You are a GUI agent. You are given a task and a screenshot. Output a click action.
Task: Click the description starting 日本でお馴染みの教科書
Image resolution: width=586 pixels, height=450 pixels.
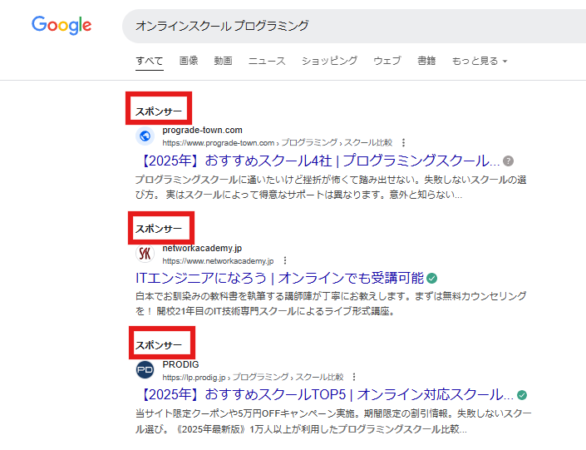tap(331, 304)
